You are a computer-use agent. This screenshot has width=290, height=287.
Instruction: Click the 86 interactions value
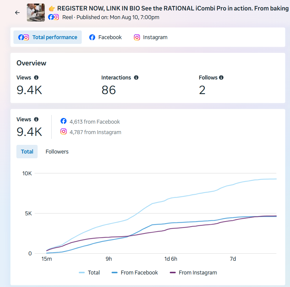coord(109,90)
